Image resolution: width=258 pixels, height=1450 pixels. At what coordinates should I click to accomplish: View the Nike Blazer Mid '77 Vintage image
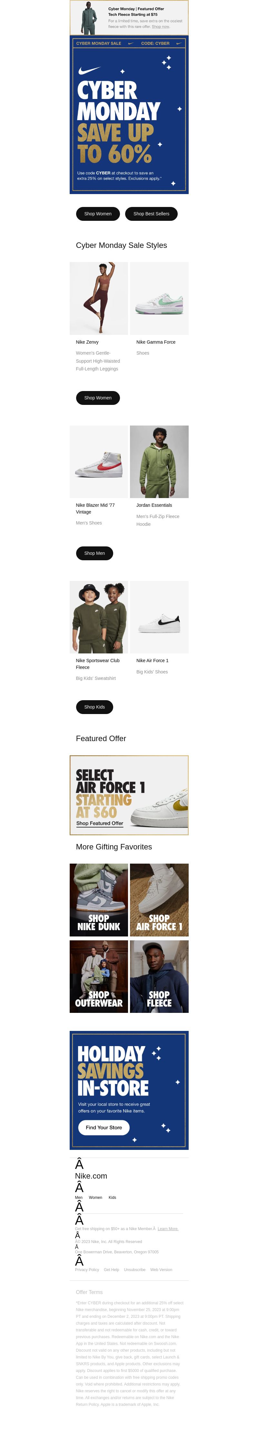tap(99, 462)
